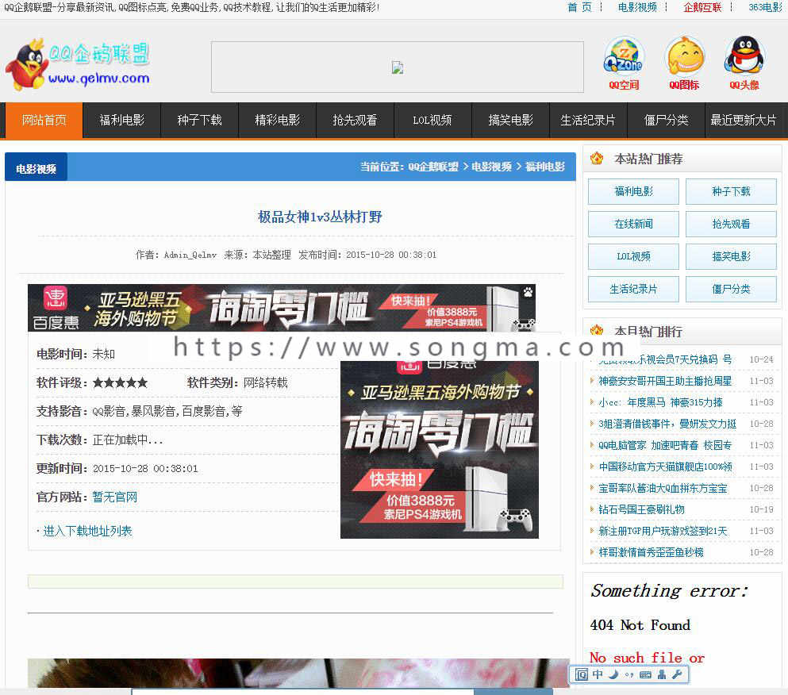
Task: Click the five-star 软件评级 rating
Action: pyautogui.click(x=120, y=383)
